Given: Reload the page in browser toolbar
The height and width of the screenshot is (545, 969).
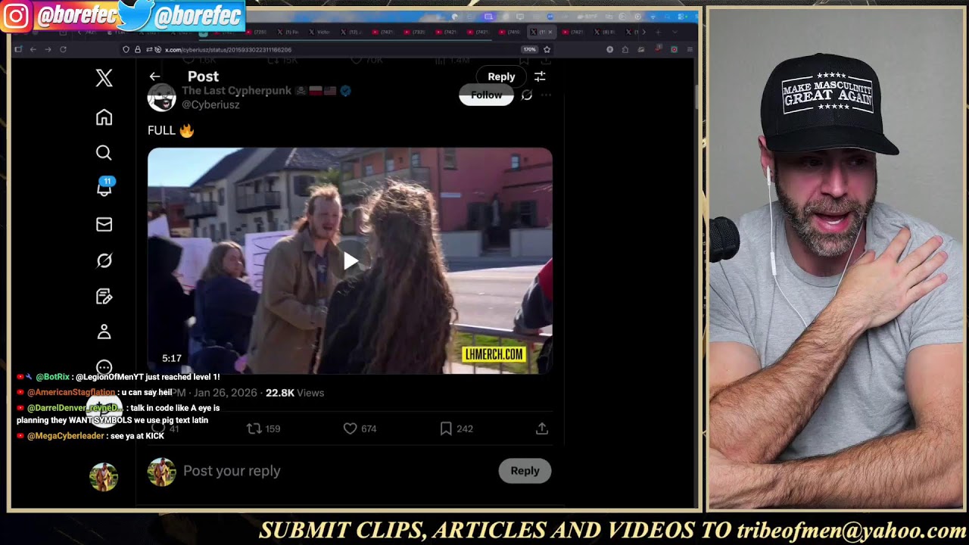Looking at the screenshot, I should [x=63, y=49].
